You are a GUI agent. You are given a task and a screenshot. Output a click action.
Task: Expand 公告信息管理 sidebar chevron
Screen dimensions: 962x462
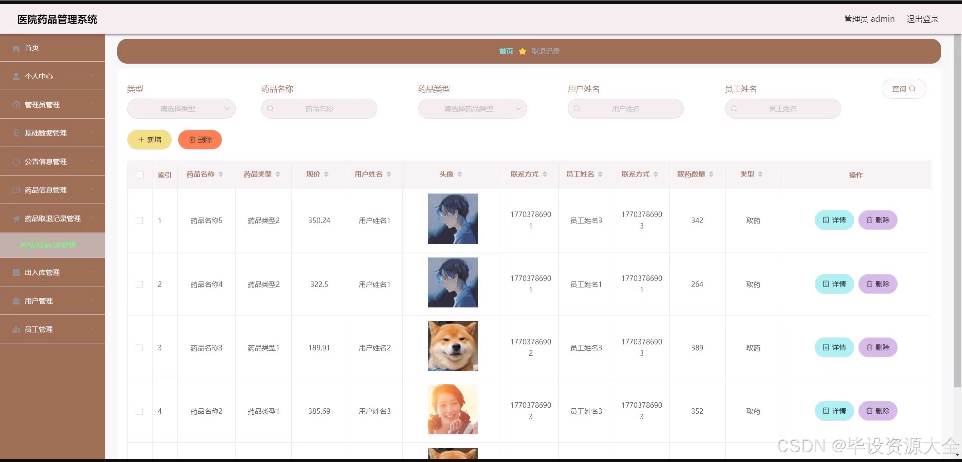click(x=92, y=161)
